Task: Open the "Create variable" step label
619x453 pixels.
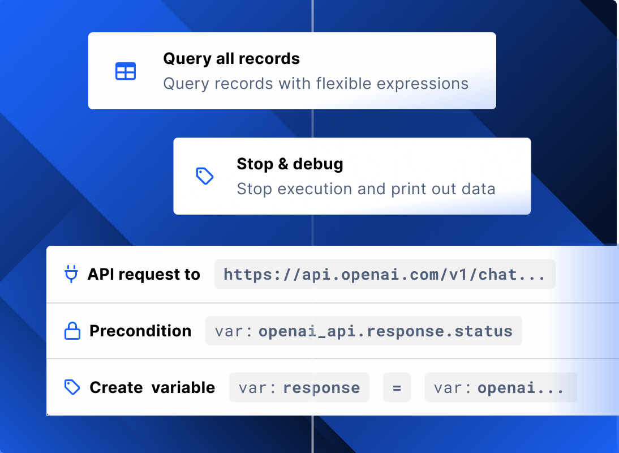Action: (152, 387)
